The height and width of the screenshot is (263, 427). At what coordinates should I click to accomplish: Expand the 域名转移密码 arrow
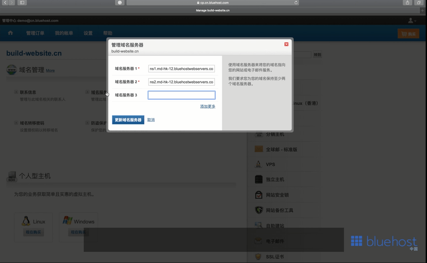(x=16, y=123)
